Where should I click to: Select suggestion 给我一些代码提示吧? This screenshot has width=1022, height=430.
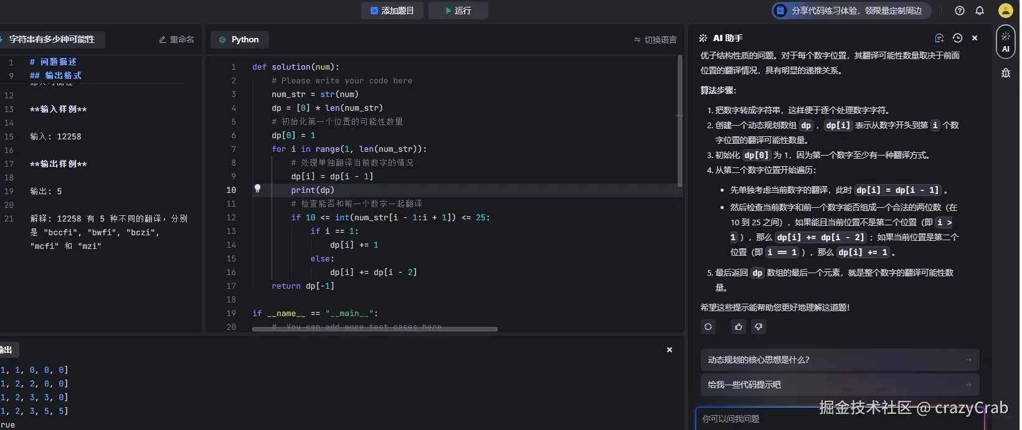pyautogui.click(x=840, y=385)
